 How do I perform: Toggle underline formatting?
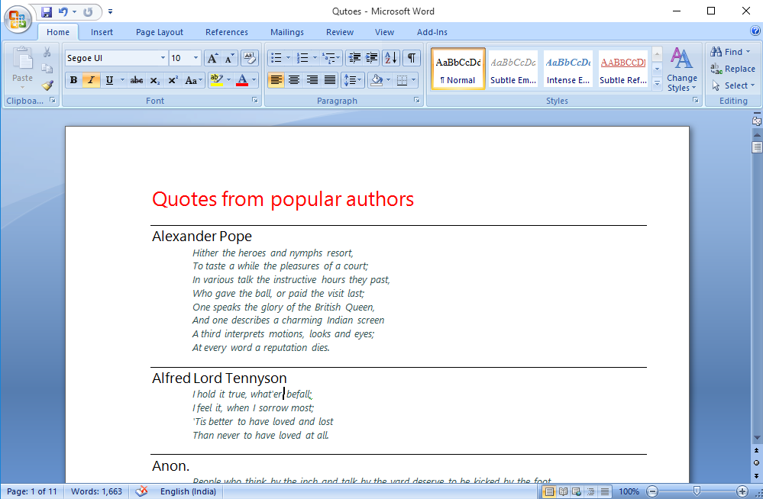click(x=109, y=80)
